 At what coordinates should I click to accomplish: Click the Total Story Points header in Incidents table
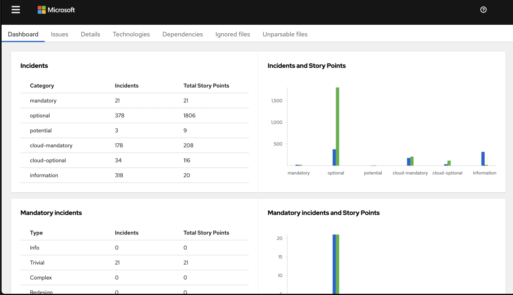[x=206, y=86]
